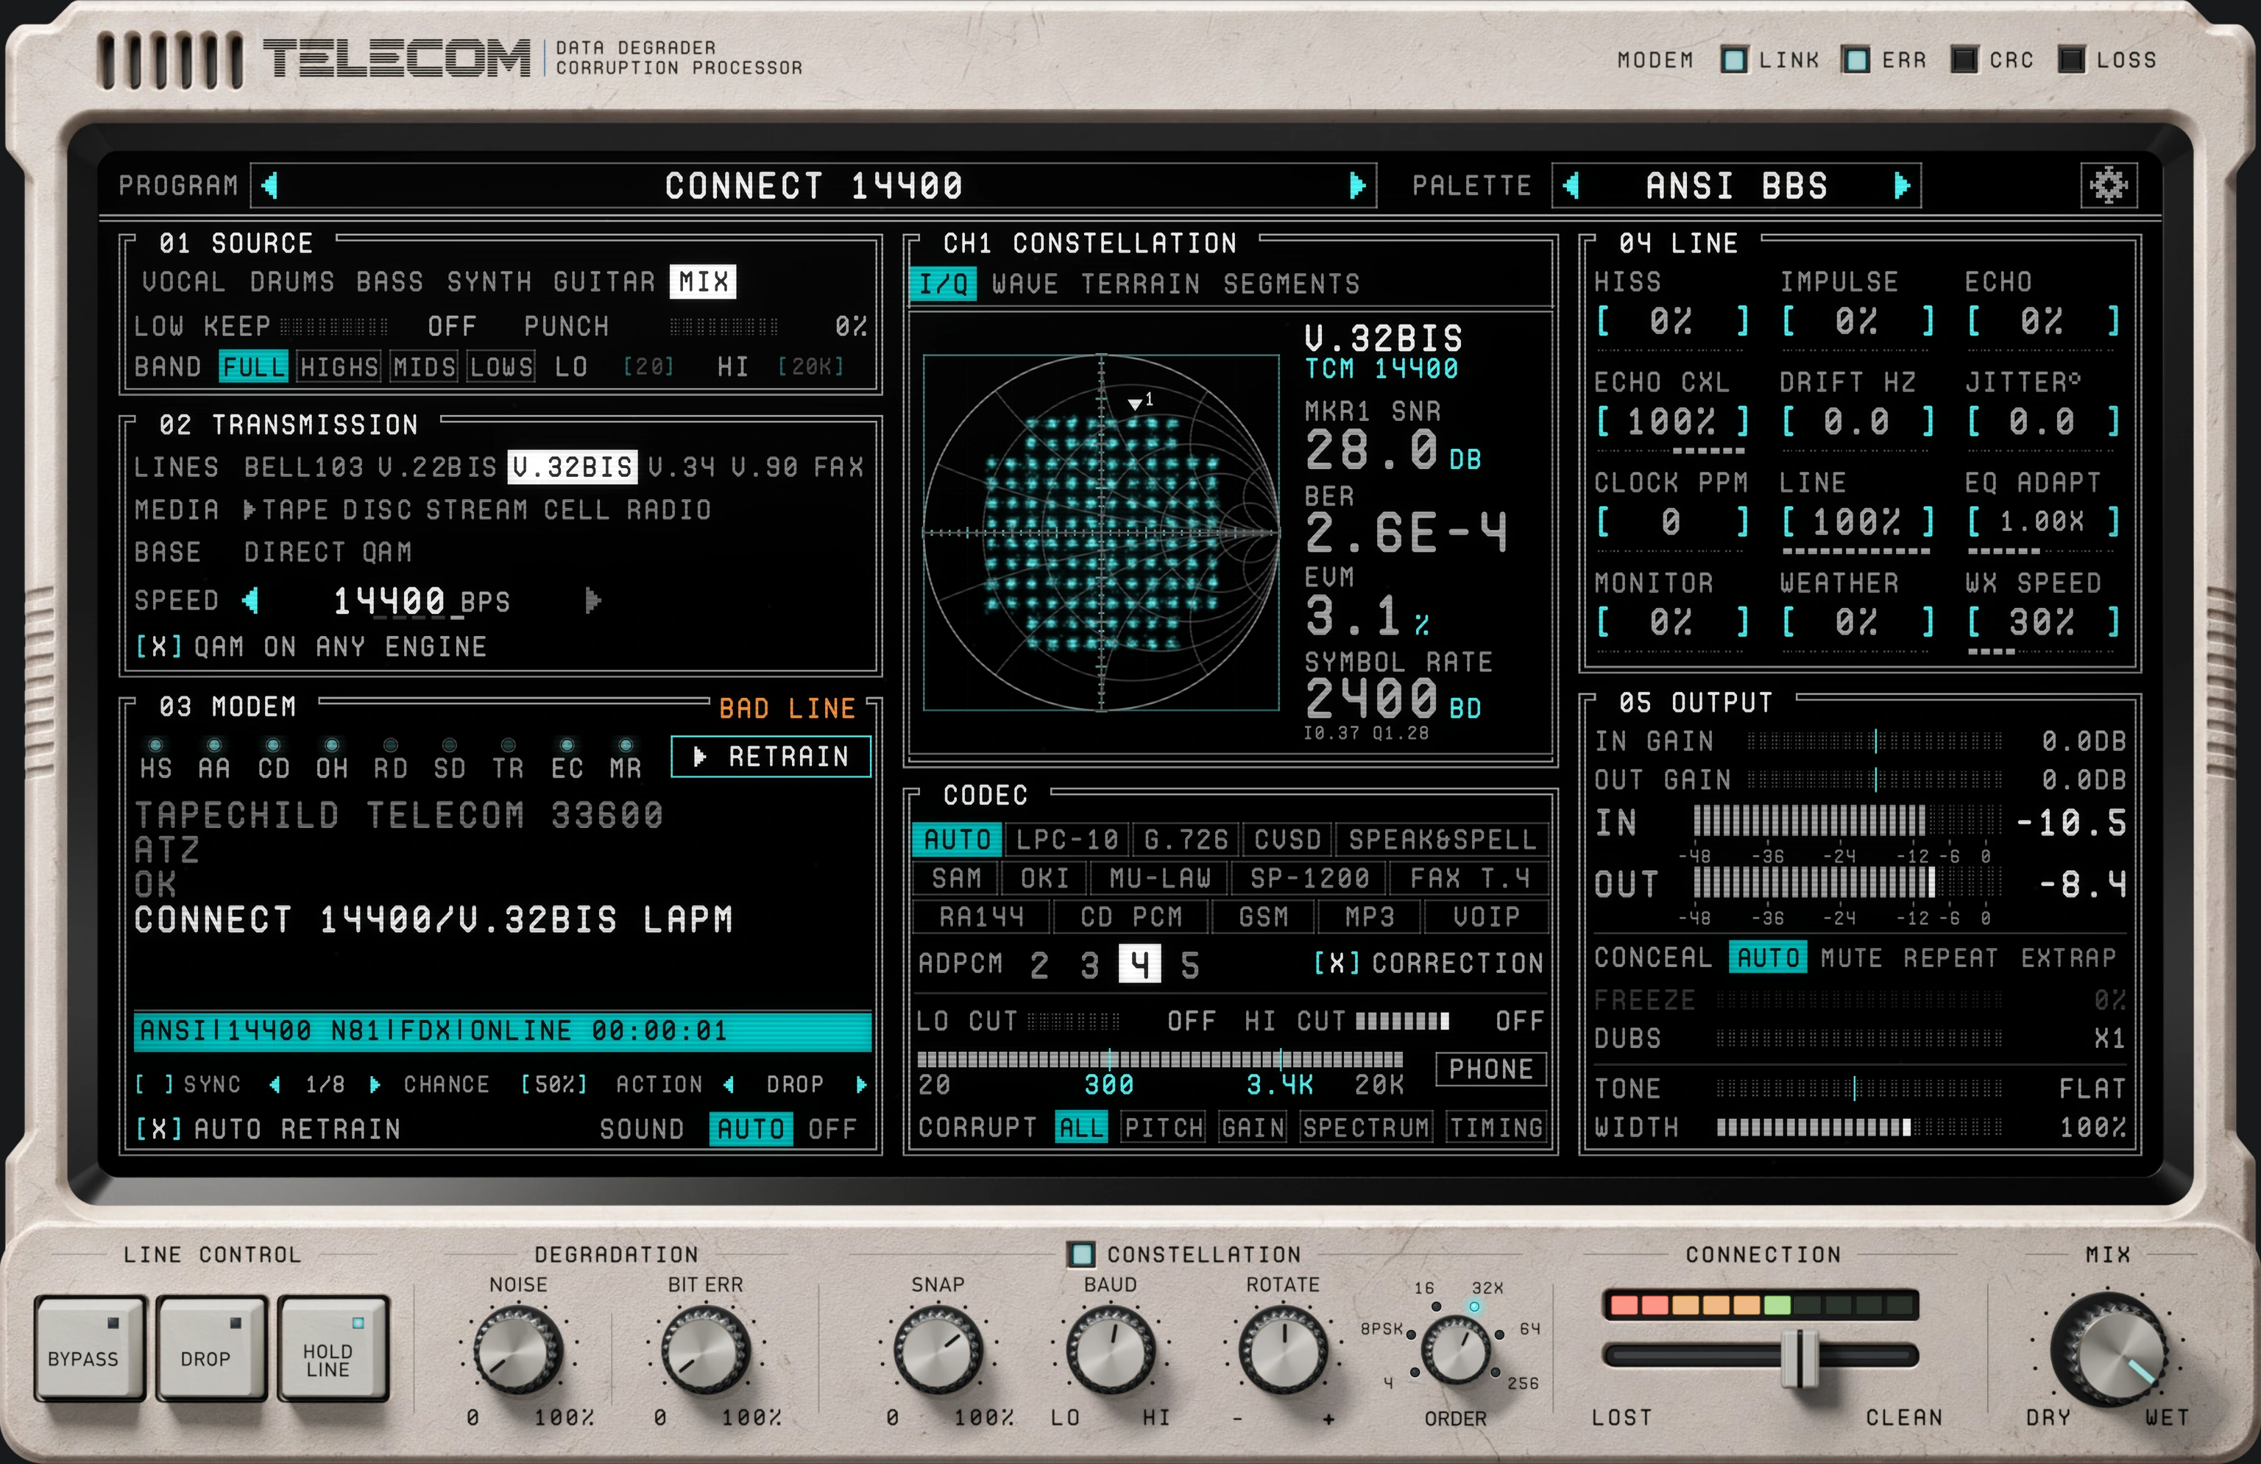Toggle the HOLD LINE button
This screenshot has width=2261, height=1464.
[x=333, y=1349]
